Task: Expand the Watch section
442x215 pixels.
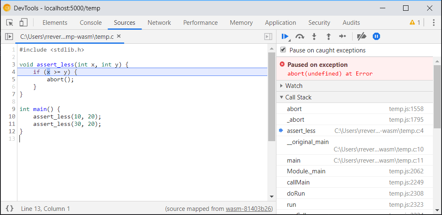Action: [x=294, y=86]
